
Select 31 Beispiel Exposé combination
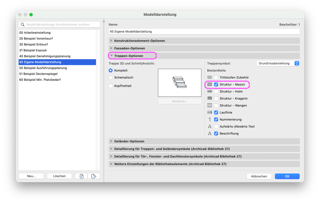tap(57, 50)
